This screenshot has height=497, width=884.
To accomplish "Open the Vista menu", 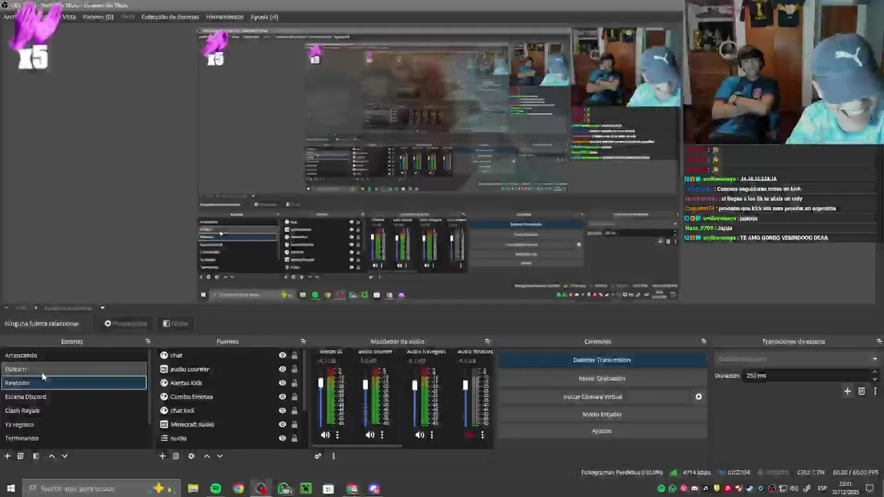I will pos(69,17).
